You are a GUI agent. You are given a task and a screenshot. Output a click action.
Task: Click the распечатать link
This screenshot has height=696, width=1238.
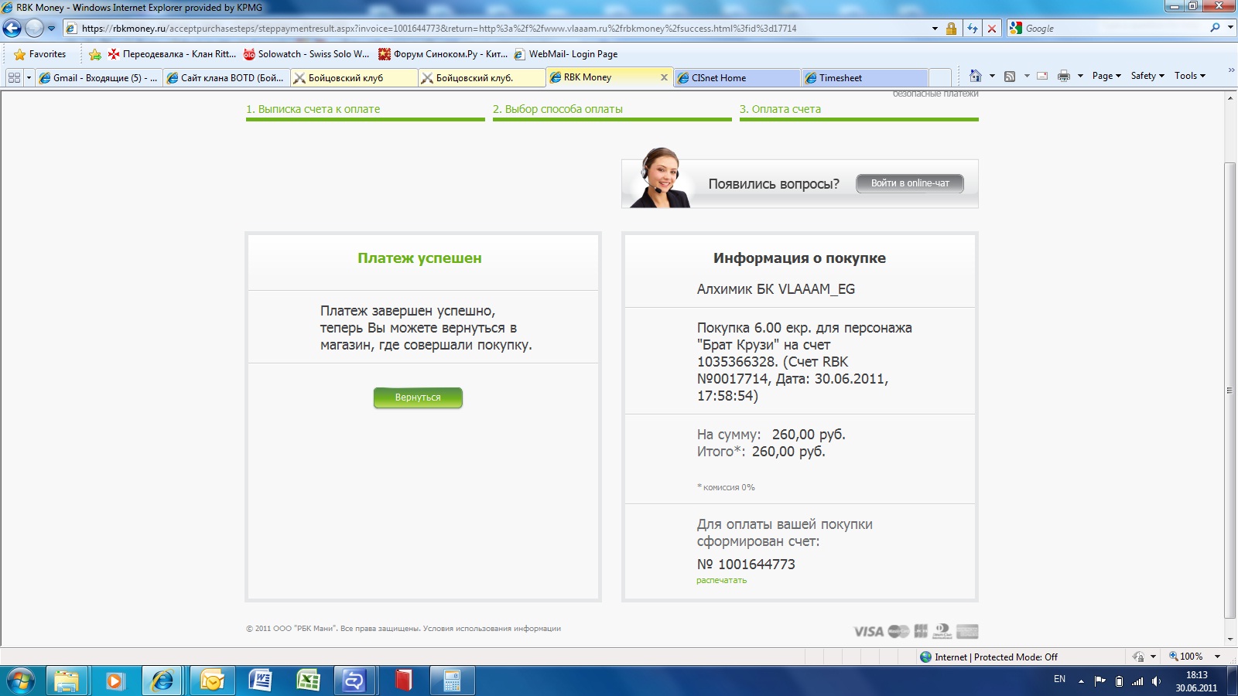click(721, 580)
